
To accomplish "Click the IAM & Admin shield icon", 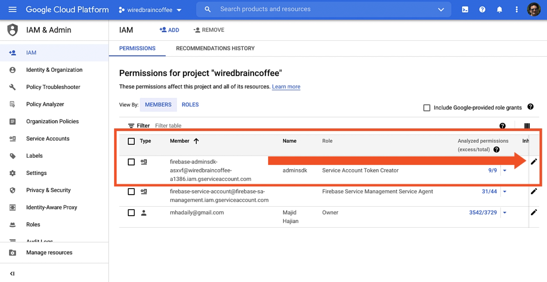I will click(x=13, y=30).
